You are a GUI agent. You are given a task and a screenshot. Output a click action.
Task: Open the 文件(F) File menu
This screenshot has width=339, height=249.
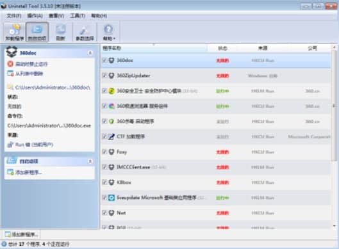[14, 16]
